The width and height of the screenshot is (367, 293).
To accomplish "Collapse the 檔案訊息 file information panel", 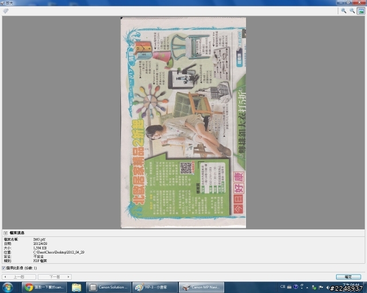I will coord(5,233).
